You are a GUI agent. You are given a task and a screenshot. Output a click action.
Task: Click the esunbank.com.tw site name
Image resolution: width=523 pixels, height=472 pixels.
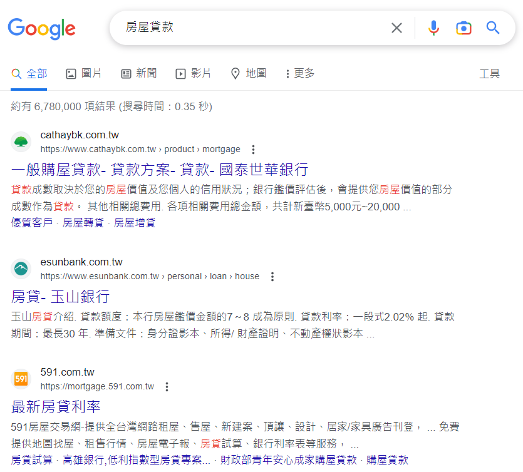click(81, 262)
